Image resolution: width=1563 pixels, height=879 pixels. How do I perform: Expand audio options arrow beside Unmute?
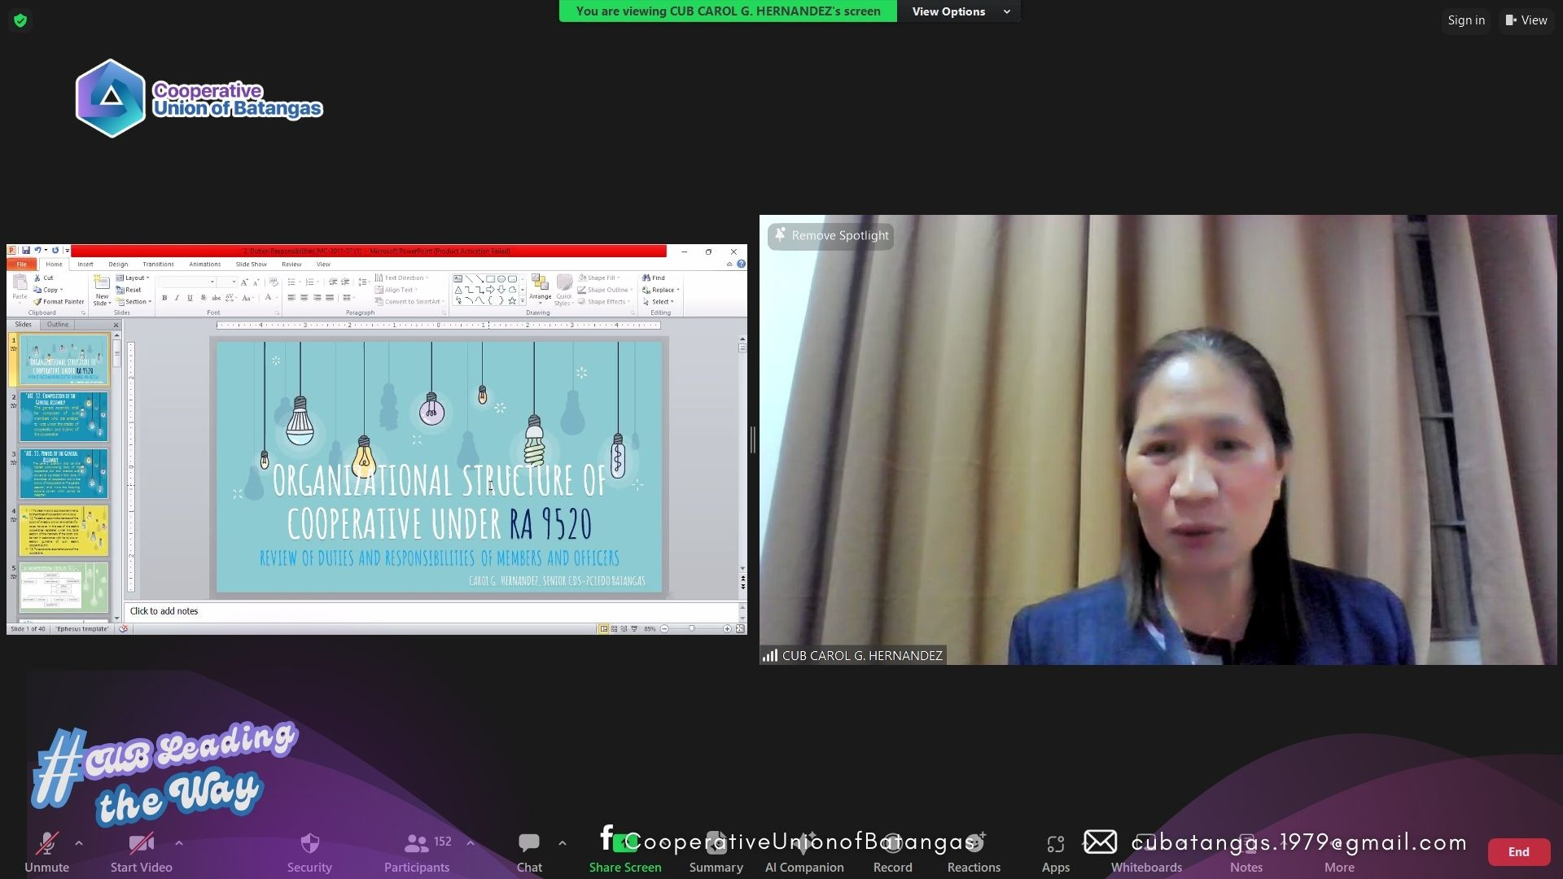(x=79, y=843)
